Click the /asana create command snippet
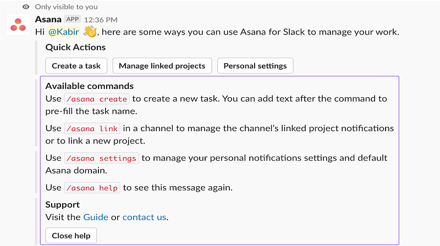This screenshot has width=440, height=246. (x=97, y=99)
